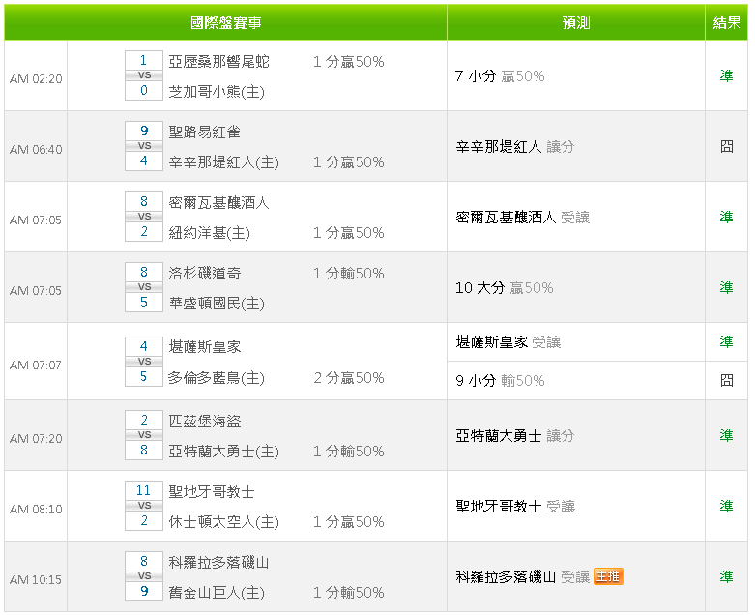Select team 辛辛那堤紅人(主) in matches column
755x615 pixels.
coord(223,162)
